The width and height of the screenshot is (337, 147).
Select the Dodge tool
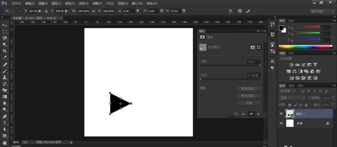click(5, 110)
